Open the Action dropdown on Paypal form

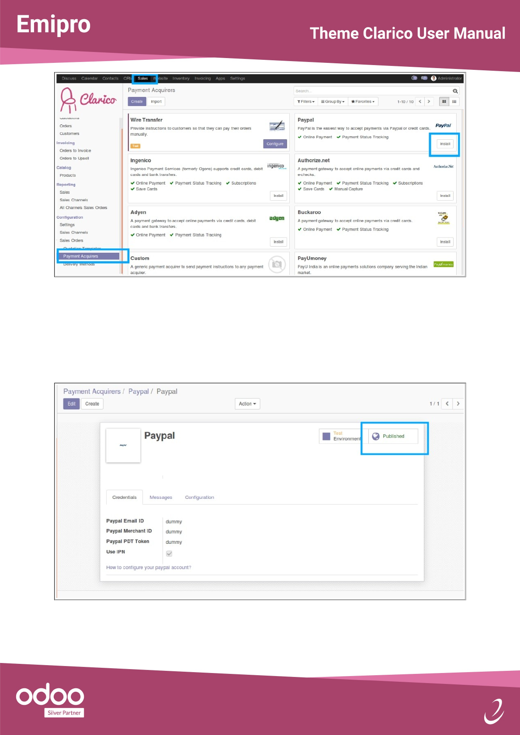247,404
